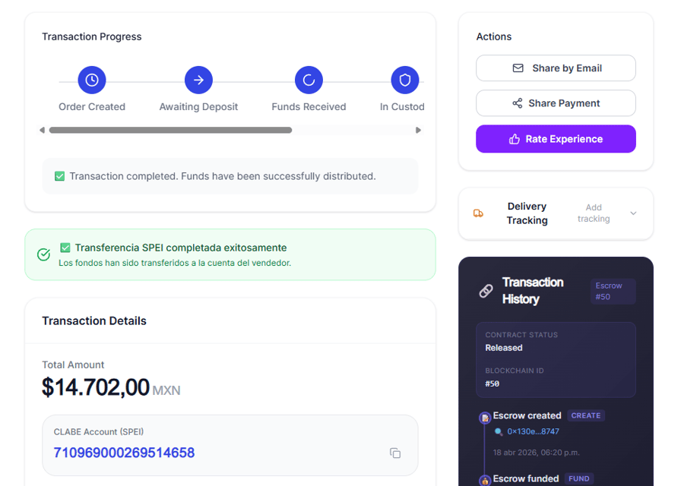Click the spinner icon on Funds Received step
Screen dimensions: 681x486
click(309, 80)
